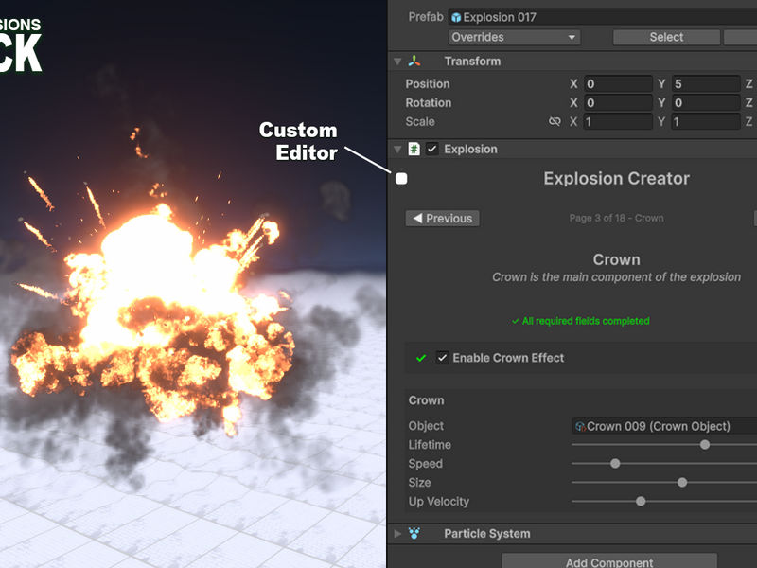Image resolution: width=757 pixels, height=568 pixels.
Task: Click the Transform component icon
Action: pyautogui.click(x=414, y=62)
